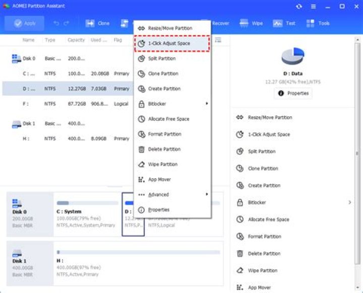Expand the Bitlocker submenu in the context menu

pyautogui.click(x=207, y=104)
